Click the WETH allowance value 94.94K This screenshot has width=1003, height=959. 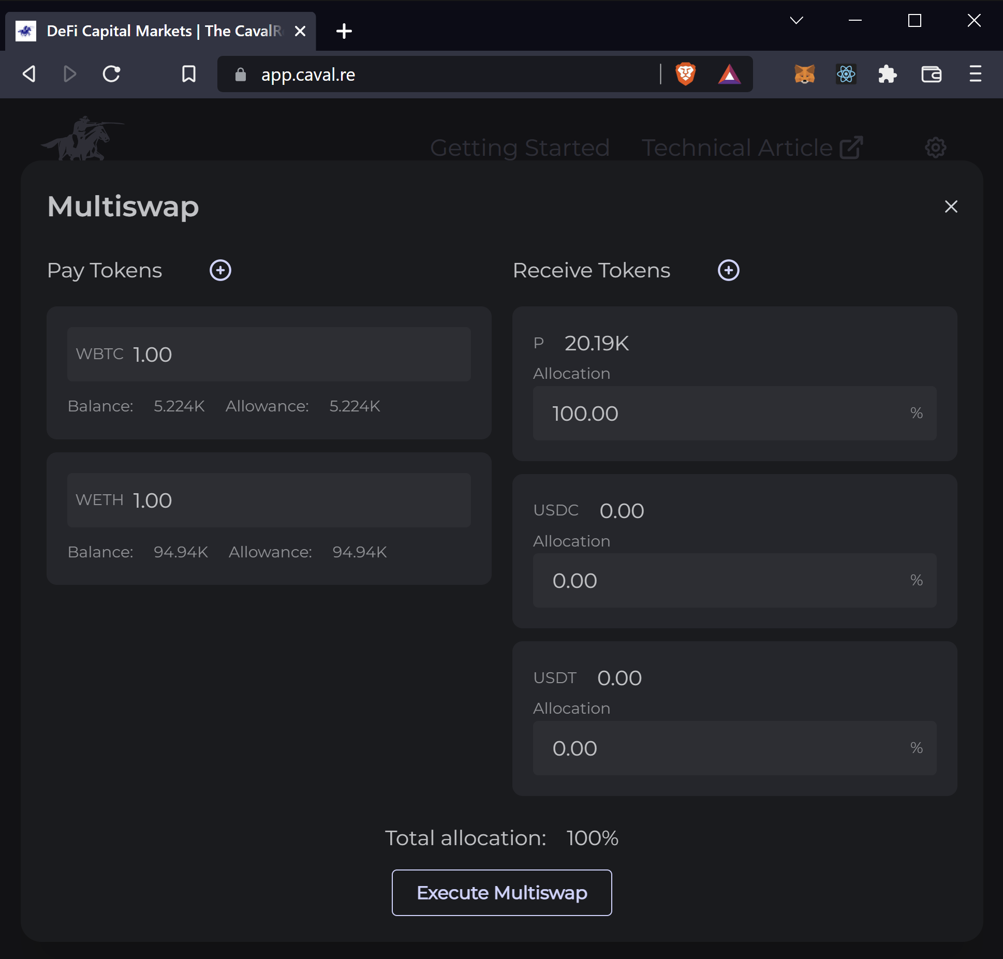coord(360,552)
